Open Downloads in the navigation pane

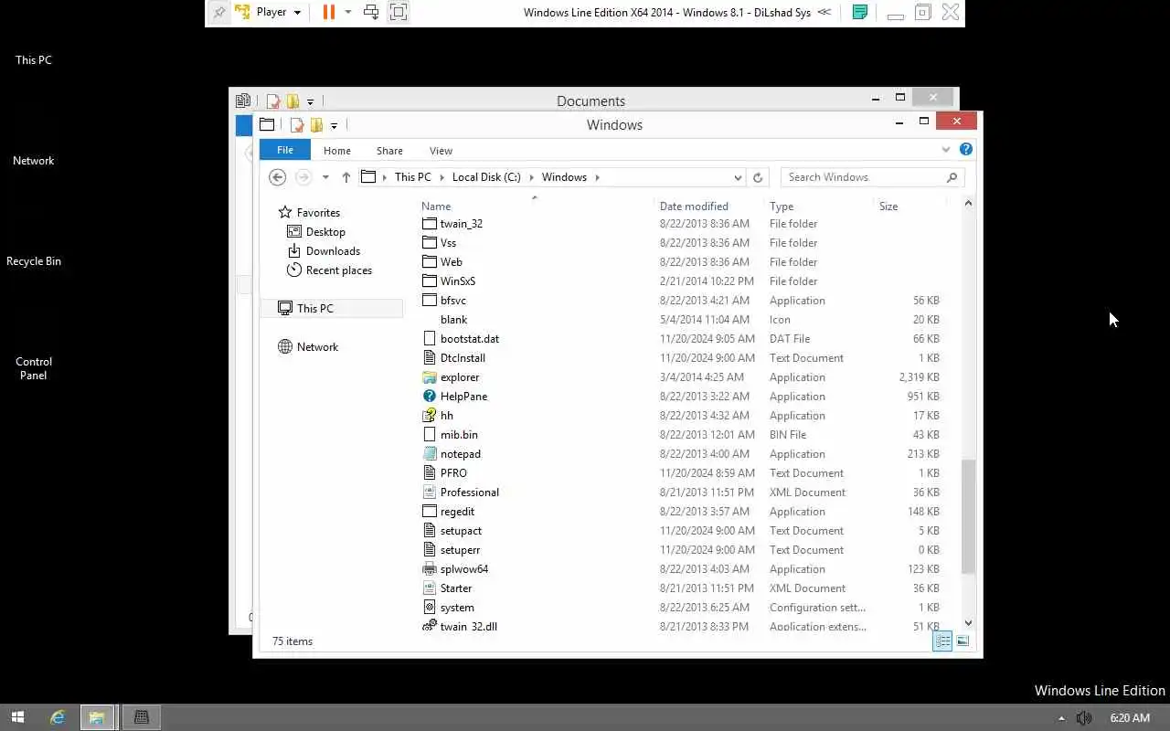coord(333,251)
